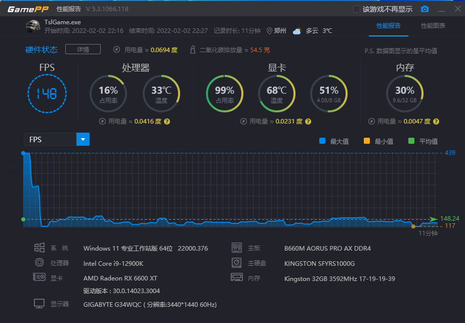Screen dimensions: 465x323
Task: Click the AMD Radeon RX 6600 XT text
Action: click(x=120, y=278)
